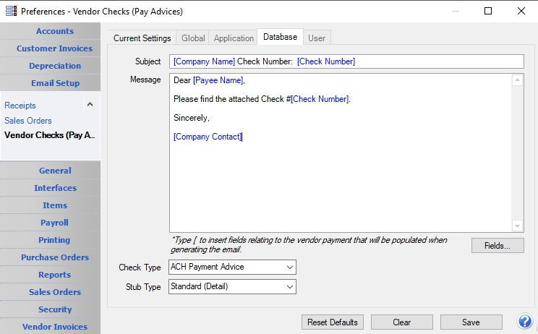Select the User tab
538x334 pixels.
pyautogui.click(x=316, y=38)
